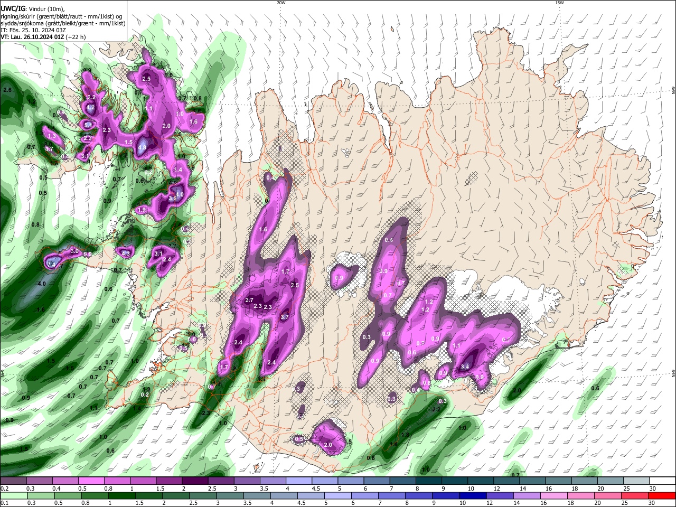Click the 3.4 snowfall value in the southeast
The height and width of the screenshot is (507, 676).
(x=465, y=367)
